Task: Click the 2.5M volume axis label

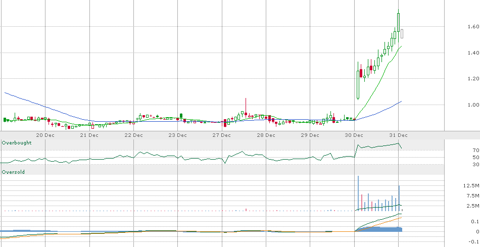Action: (472, 206)
